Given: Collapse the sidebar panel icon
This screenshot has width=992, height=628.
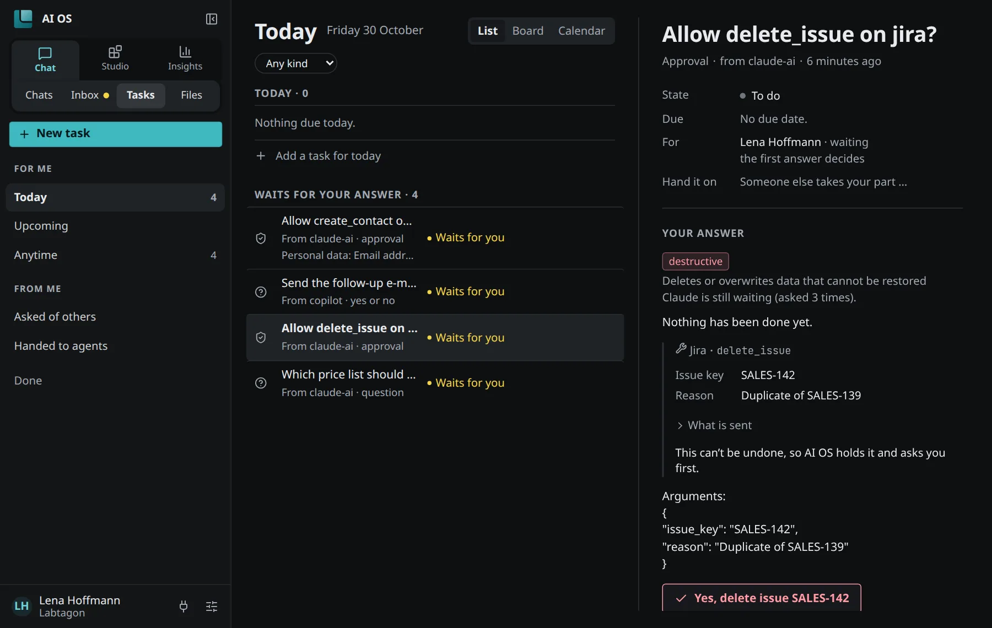Looking at the screenshot, I should [212, 19].
